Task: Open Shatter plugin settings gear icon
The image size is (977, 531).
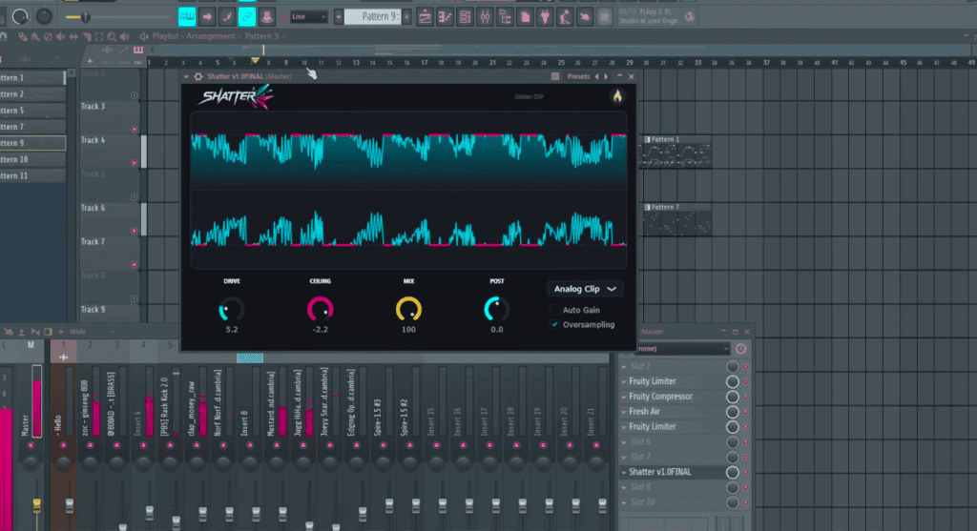Action: tap(198, 76)
